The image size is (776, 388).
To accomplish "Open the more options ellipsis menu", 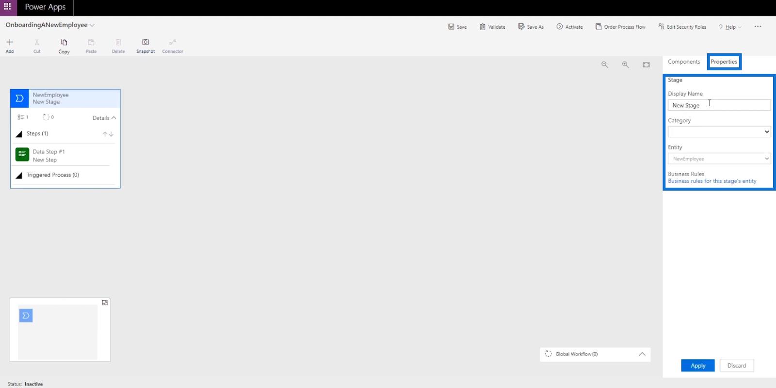I will click(x=758, y=27).
